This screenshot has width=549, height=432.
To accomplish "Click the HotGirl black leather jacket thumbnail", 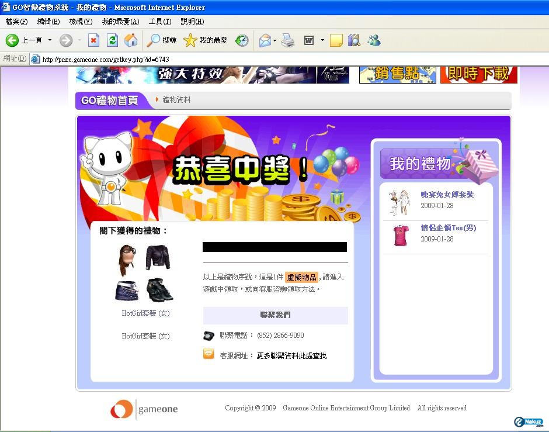I will pos(158,258).
